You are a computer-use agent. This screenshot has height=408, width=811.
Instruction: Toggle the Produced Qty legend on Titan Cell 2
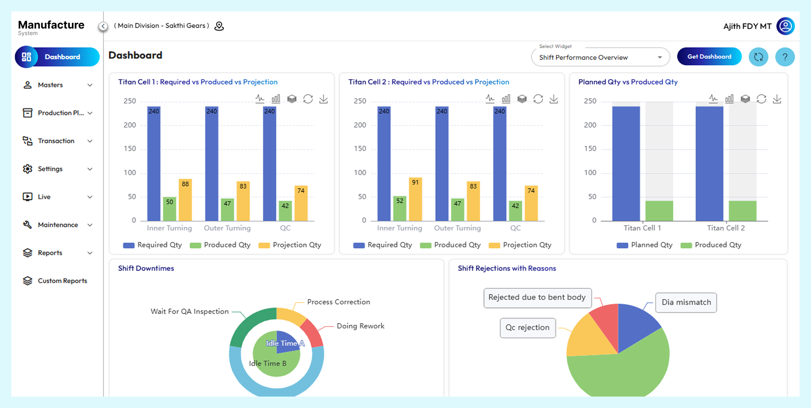450,245
